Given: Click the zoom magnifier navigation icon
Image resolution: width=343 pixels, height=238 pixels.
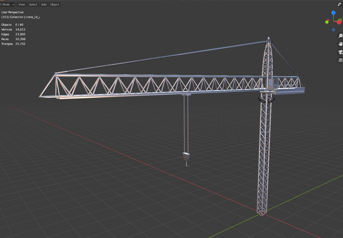Looking at the screenshot, I should (340, 36).
